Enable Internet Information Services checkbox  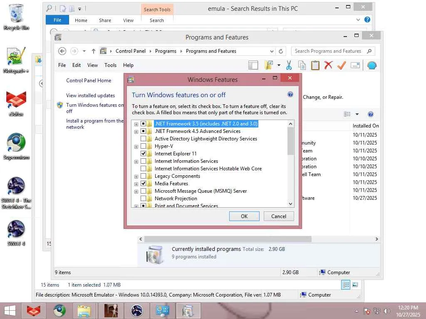tap(143, 161)
